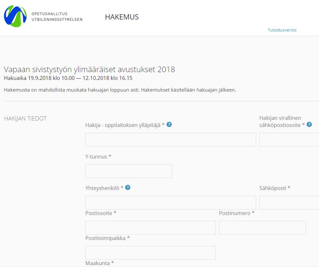Show help tooltip for Yhteyshenkilö
The width and height of the screenshot is (319, 267).
[x=128, y=187]
